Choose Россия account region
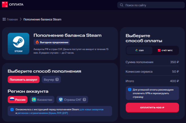The width and height of the screenshot is (186, 123). pos(17,100)
